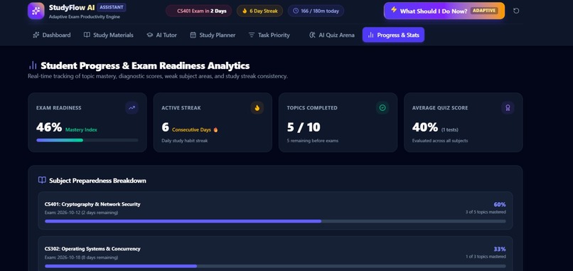Click the 166 / 180m today badge
This screenshot has height=271, width=573.
click(316, 11)
